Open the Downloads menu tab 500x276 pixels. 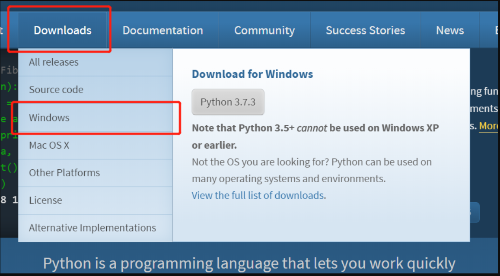(63, 30)
